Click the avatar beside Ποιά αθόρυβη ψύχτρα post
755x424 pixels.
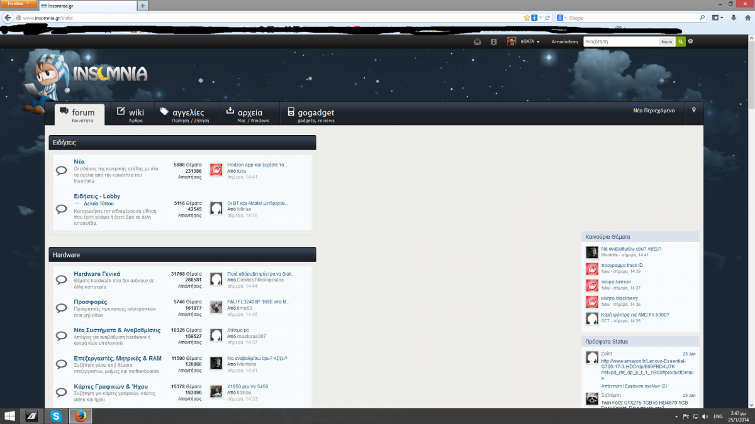pos(216,279)
